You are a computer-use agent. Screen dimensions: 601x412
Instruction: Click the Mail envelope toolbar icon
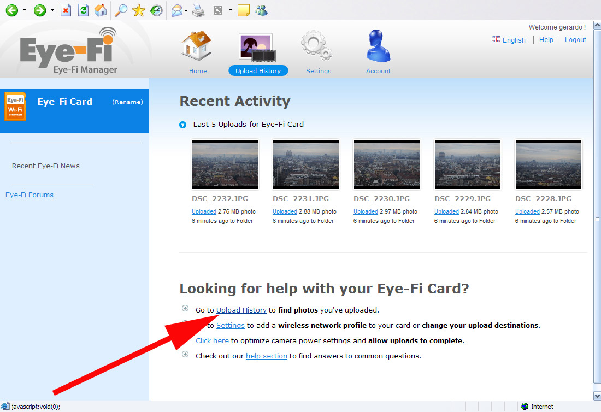(176, 10)
